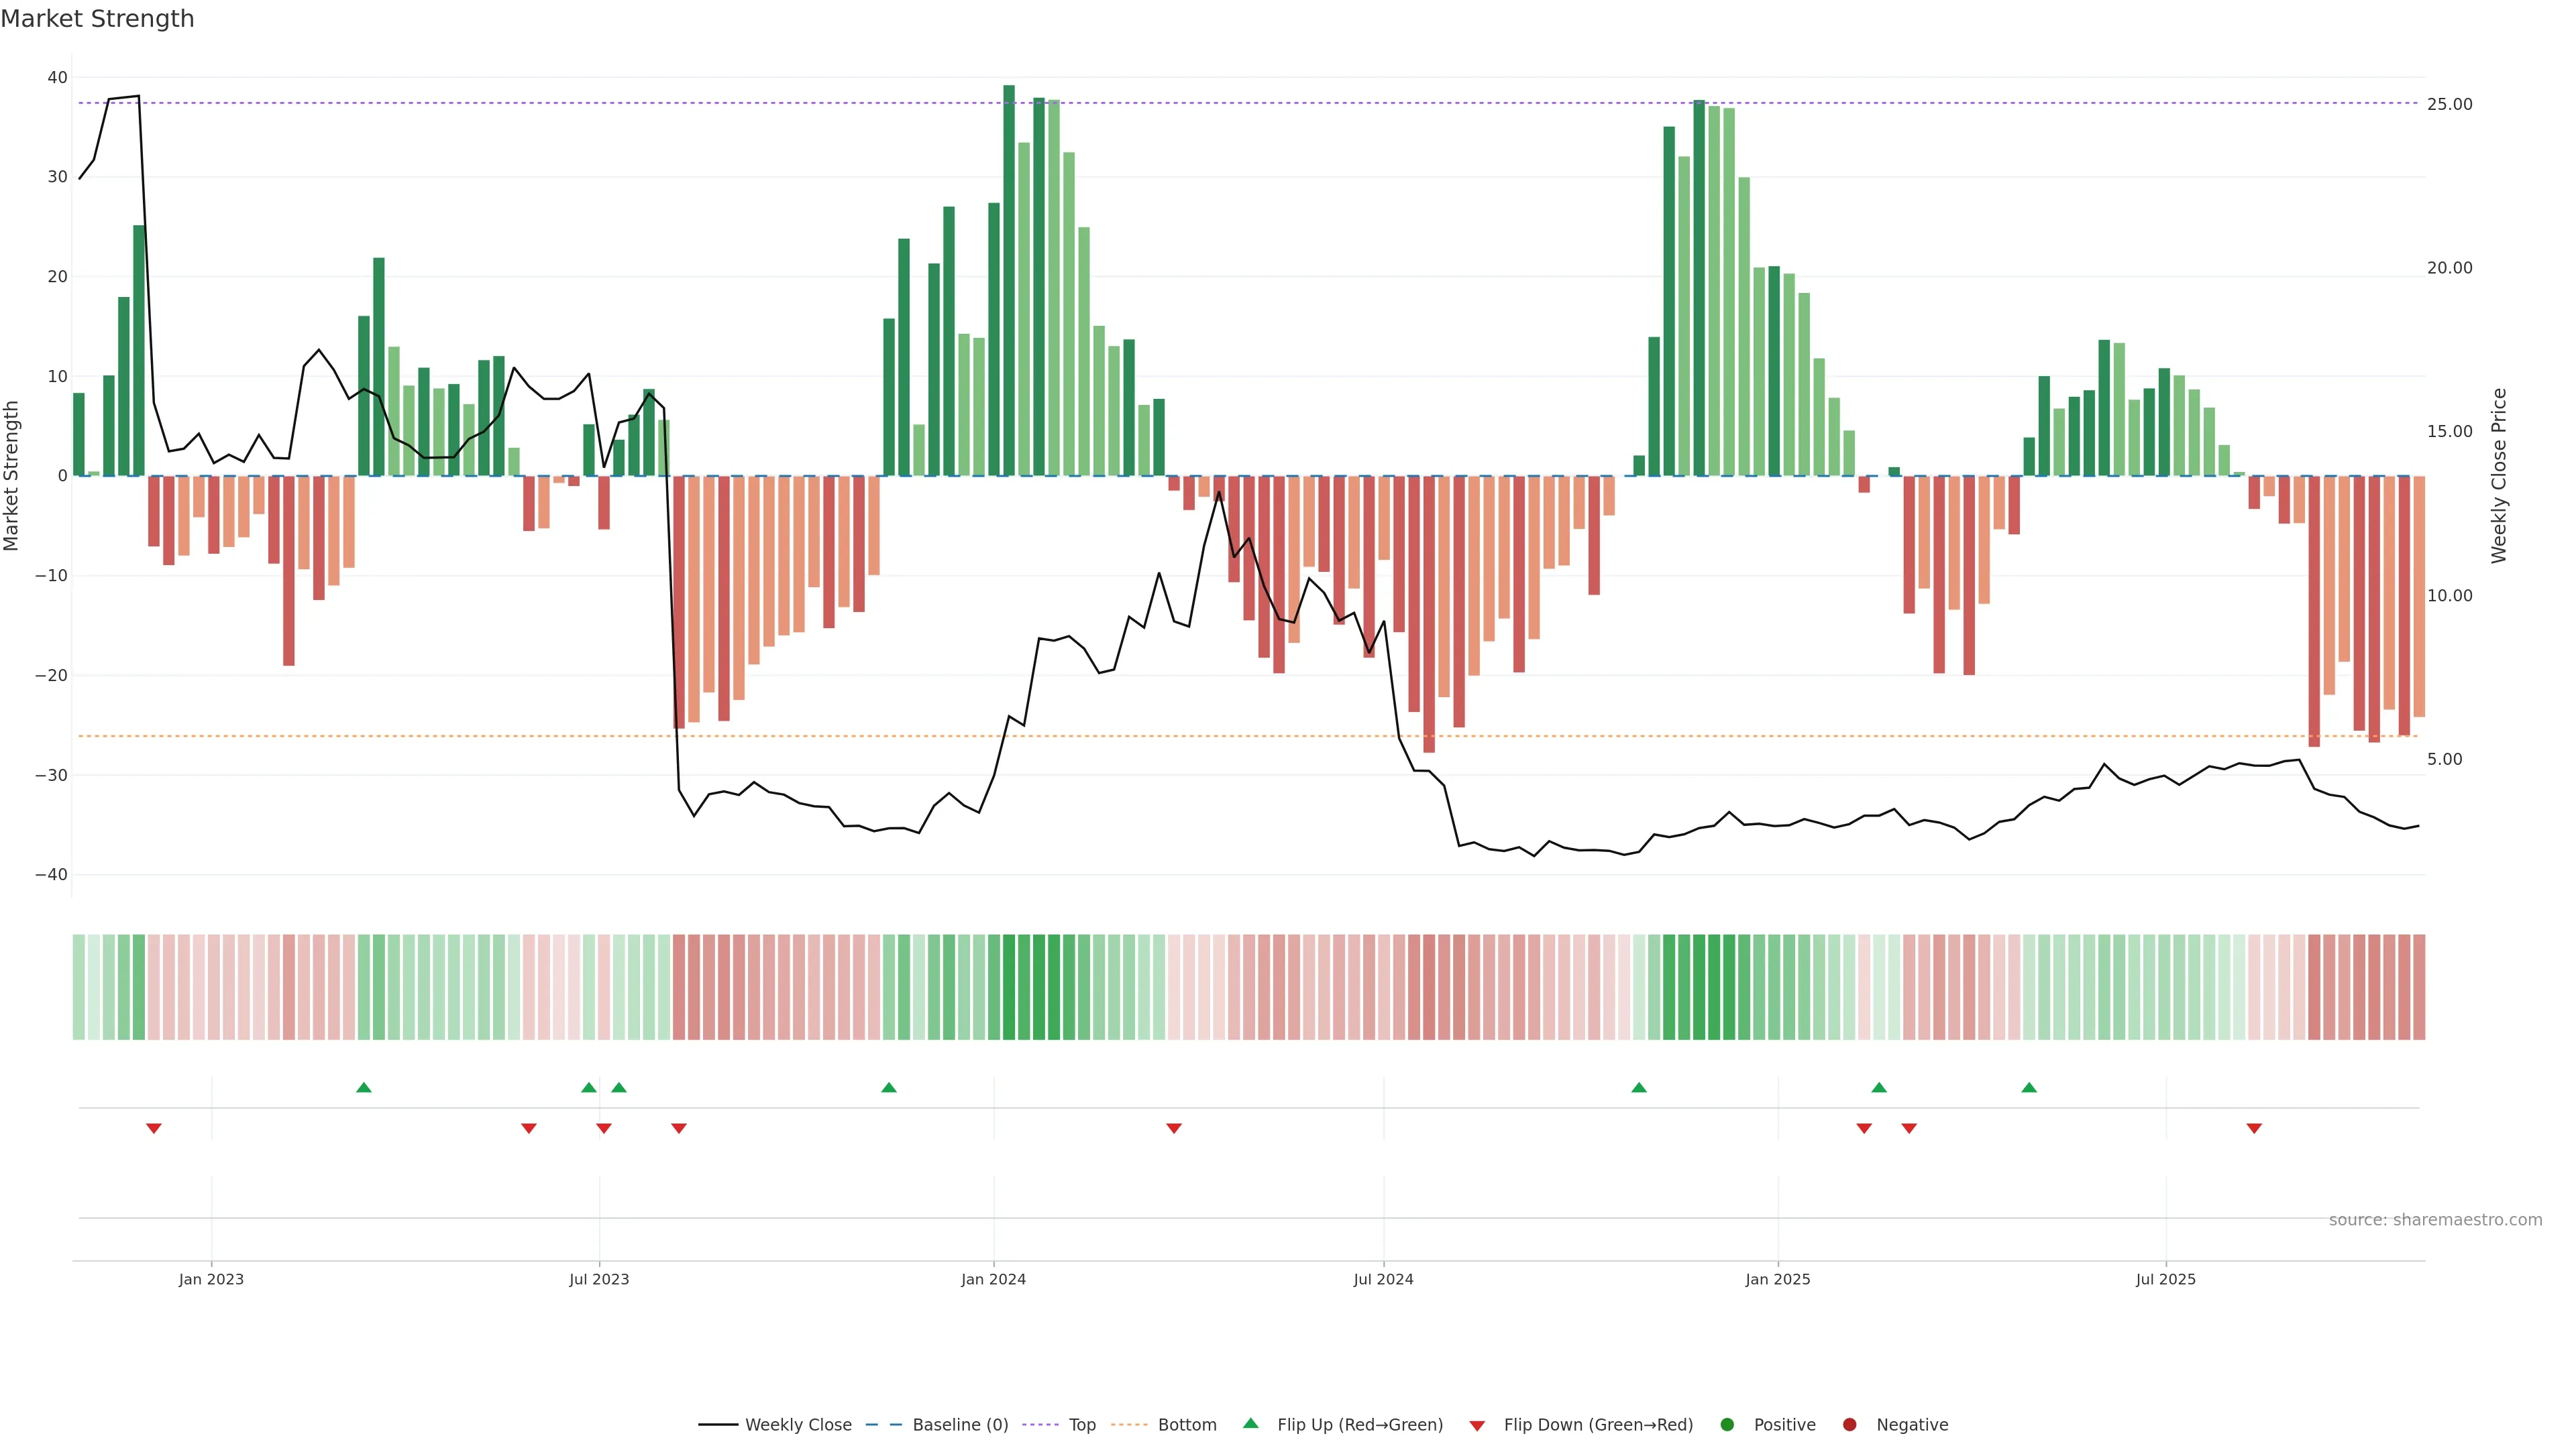Click the red Negative circle in the legend

(1849, 1425)
